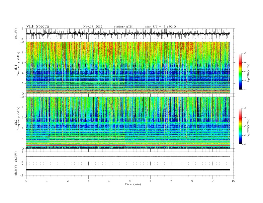This screenshot has width=263, height=203.
Task: Click the ch.1 voltage waveform trace
Action: 128,34
